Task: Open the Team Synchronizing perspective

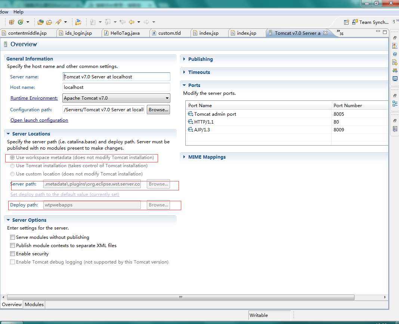Action: click(370, 22)
